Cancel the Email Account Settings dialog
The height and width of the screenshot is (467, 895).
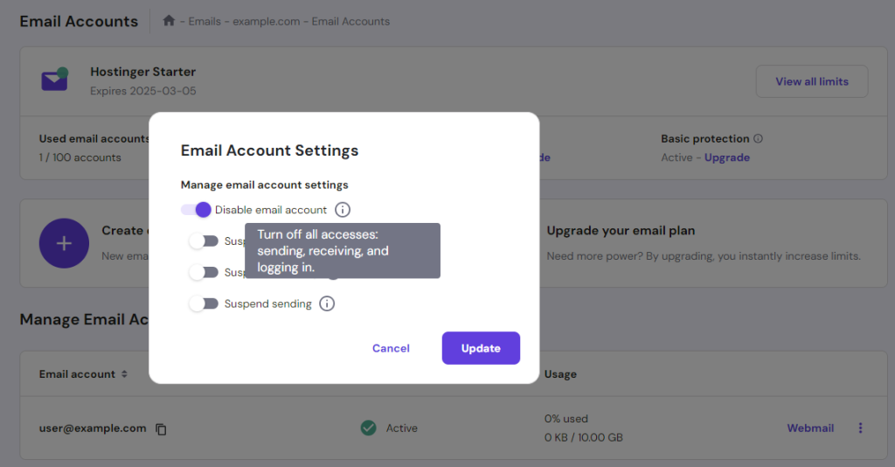tap(391, 348)
